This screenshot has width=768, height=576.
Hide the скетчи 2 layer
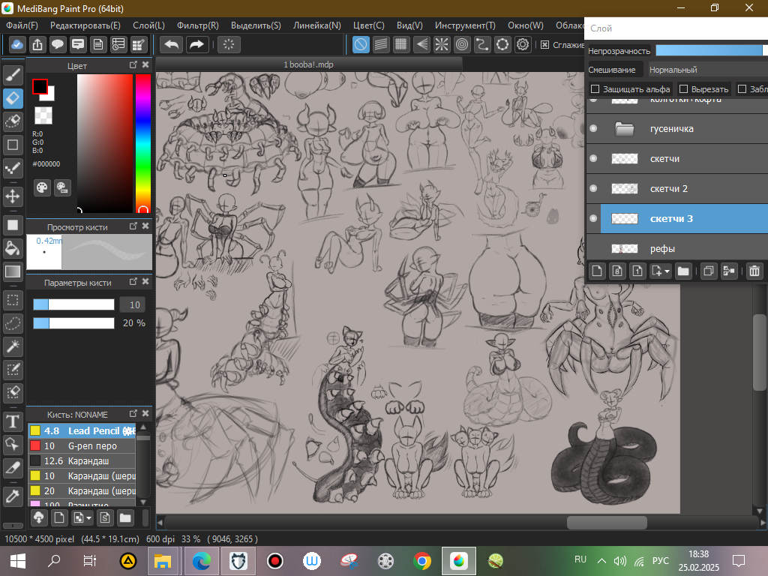593,188
